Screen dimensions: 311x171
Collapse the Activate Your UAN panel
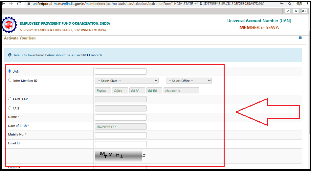point(300,38)
